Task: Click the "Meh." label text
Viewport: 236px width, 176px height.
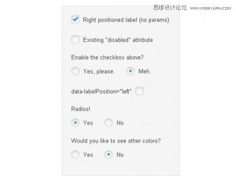Action: point(144,72)
